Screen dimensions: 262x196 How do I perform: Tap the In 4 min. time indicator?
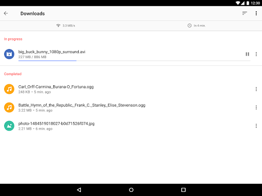(x=196, y=26)
